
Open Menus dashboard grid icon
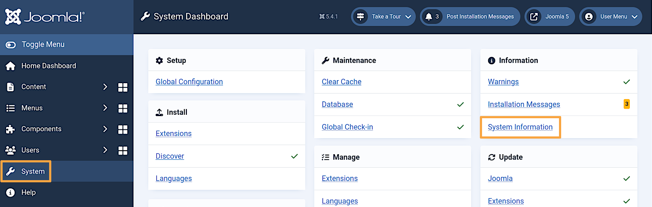point(123,108)
